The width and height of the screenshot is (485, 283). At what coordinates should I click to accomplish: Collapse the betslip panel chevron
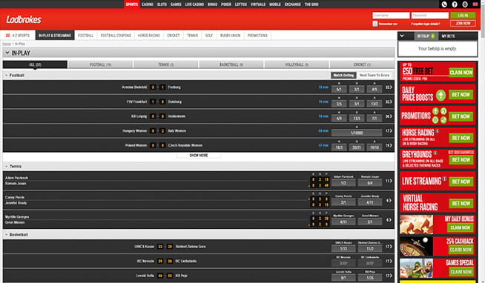(402, 36)
